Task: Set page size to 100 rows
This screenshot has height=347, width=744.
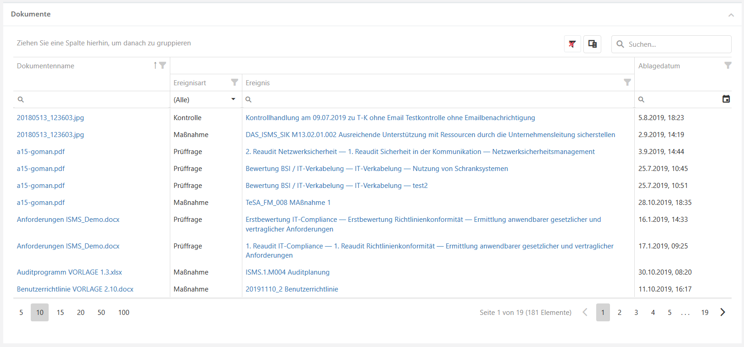Action: click(123, 313)
